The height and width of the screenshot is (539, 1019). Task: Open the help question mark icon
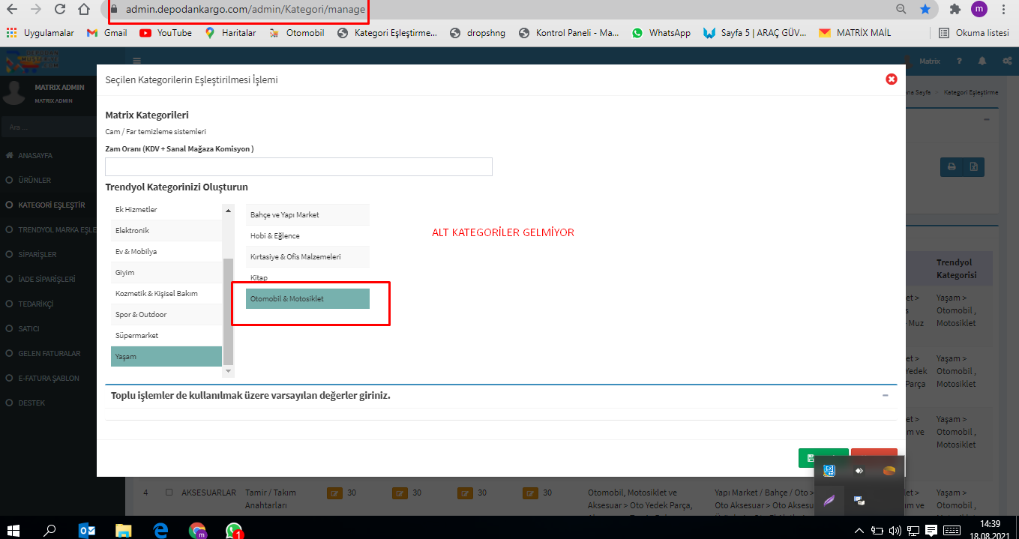click(961, 61)
